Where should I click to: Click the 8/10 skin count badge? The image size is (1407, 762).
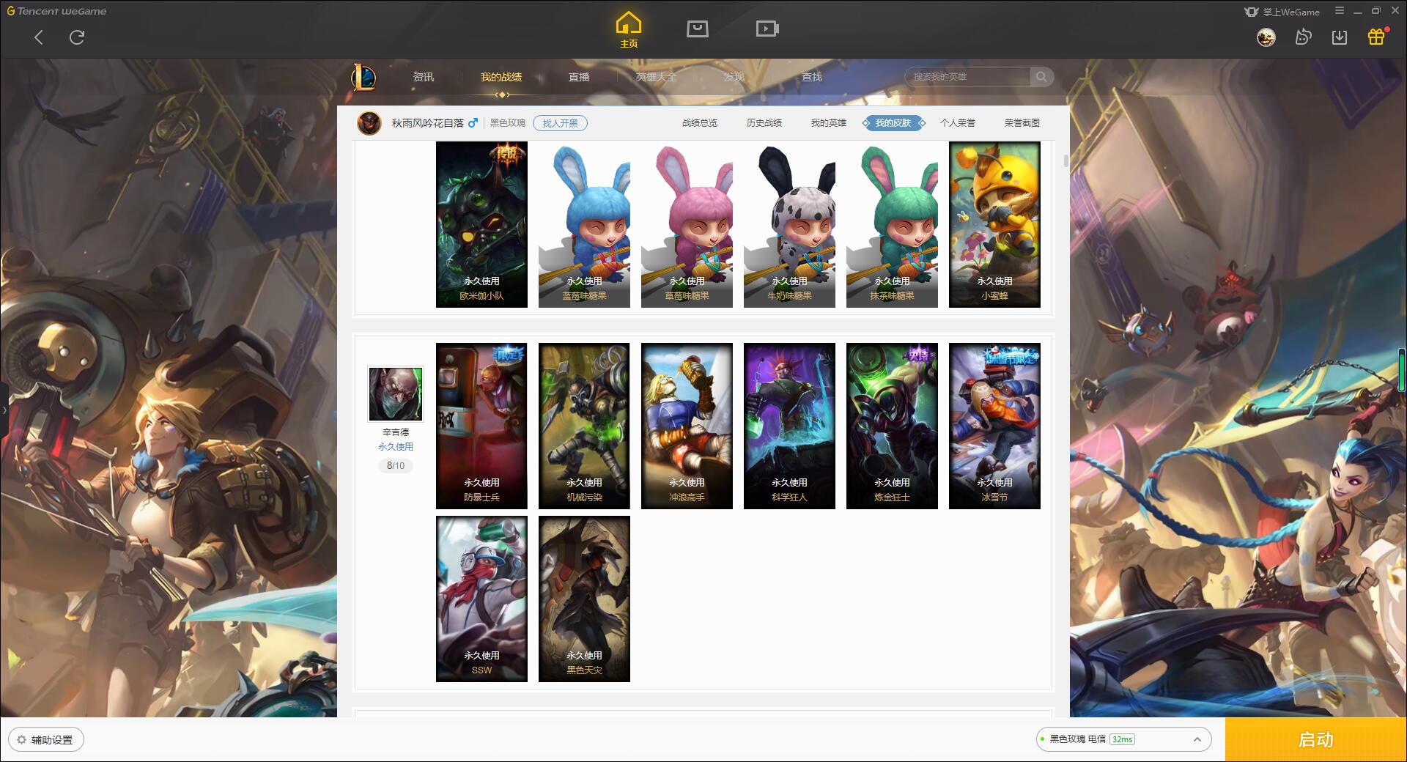tap(396, 466)
